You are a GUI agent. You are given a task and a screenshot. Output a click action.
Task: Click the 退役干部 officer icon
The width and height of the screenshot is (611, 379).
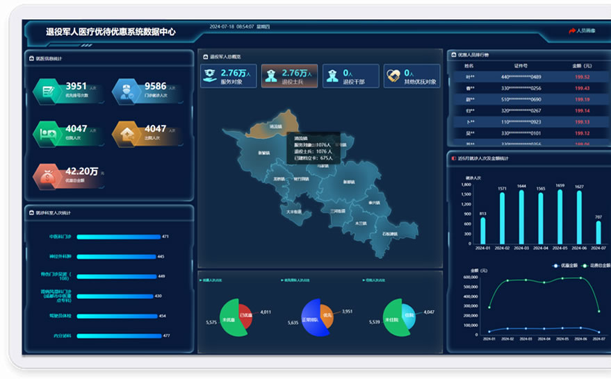[332, 76]
